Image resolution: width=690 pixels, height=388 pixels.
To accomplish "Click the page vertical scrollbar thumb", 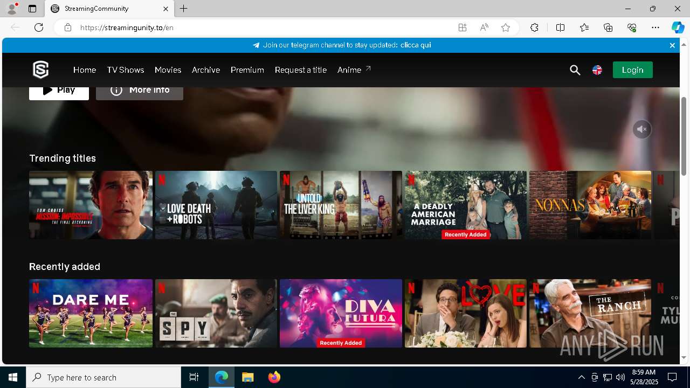I will point(684,136).
